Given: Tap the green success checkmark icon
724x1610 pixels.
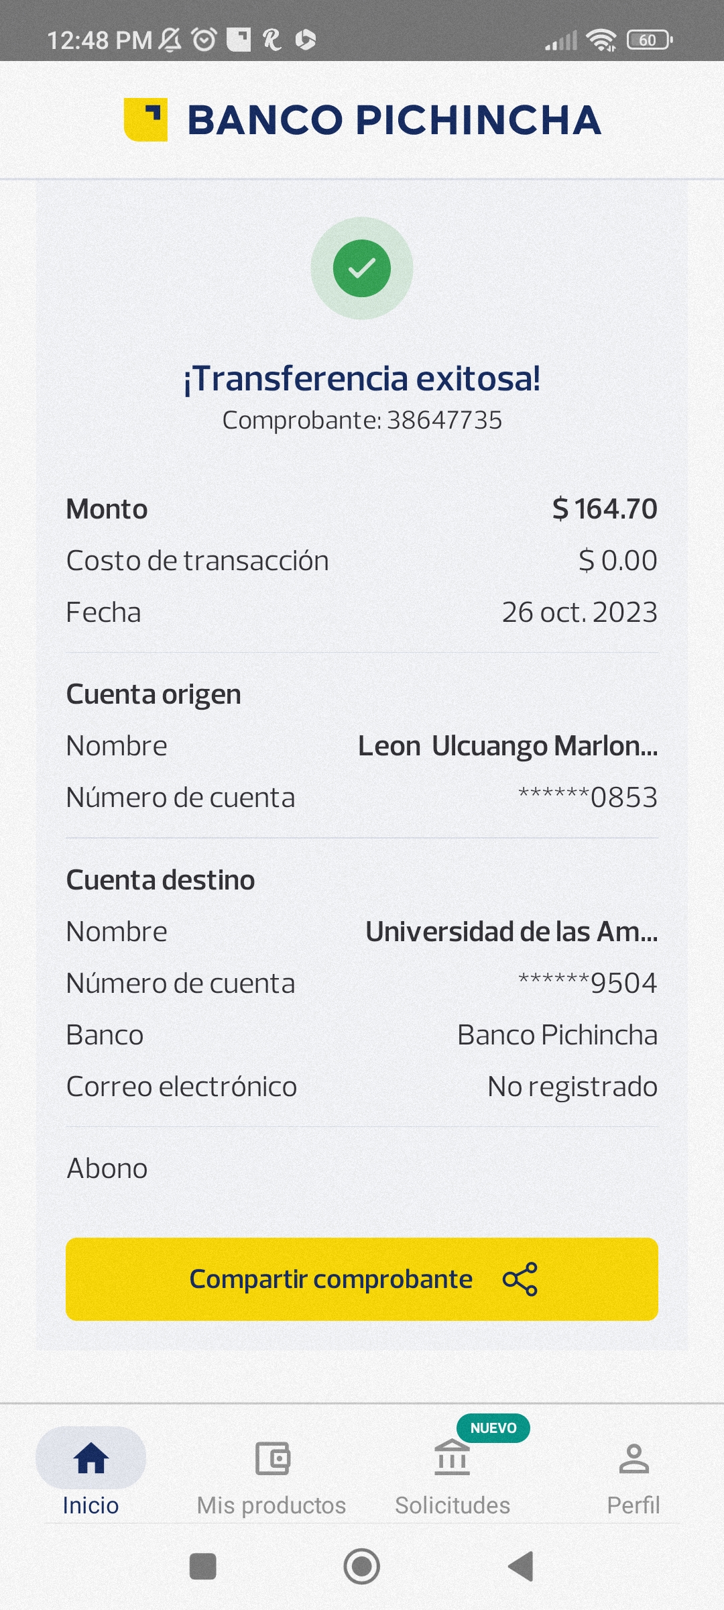Looking at the screenshot, I should point(362,268).
